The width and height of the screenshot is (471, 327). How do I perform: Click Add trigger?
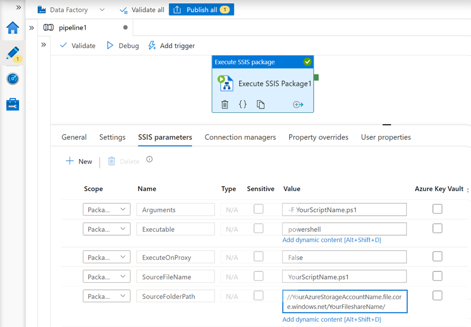tap(172, 46)
